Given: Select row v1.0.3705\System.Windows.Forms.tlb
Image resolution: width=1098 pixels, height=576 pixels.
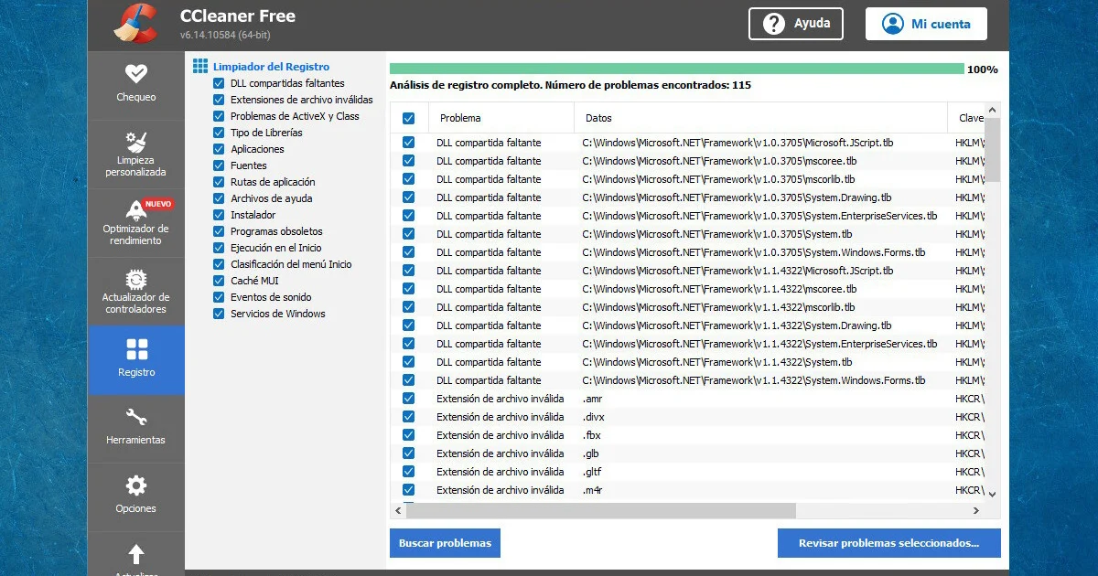Looking at the screenshot, I should point(687,252).
